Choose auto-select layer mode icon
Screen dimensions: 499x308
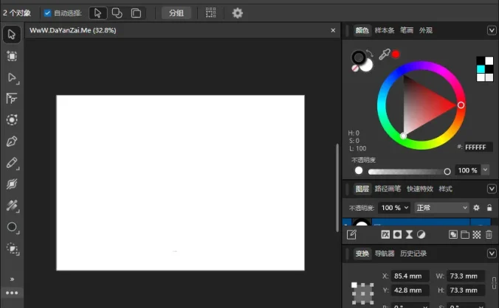pyautogui.click(x=136, y=13)
